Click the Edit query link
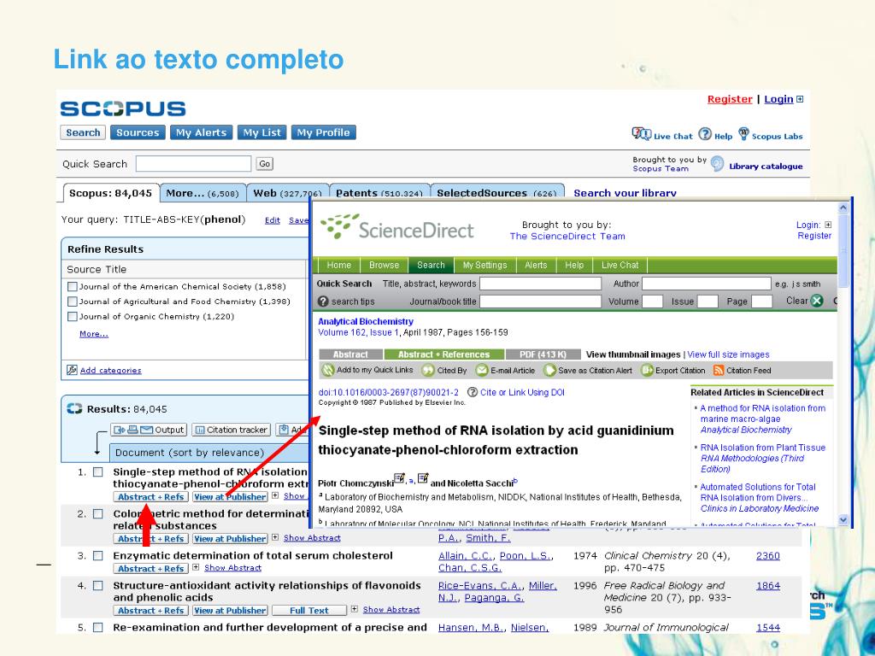The width and height of the screenshot is (875, 656). (x=273, y=220)
